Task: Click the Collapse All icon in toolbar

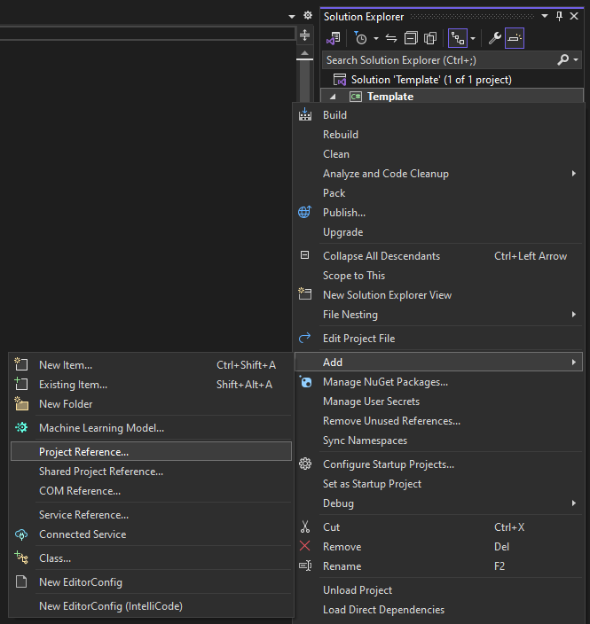Action: [411, 38]
